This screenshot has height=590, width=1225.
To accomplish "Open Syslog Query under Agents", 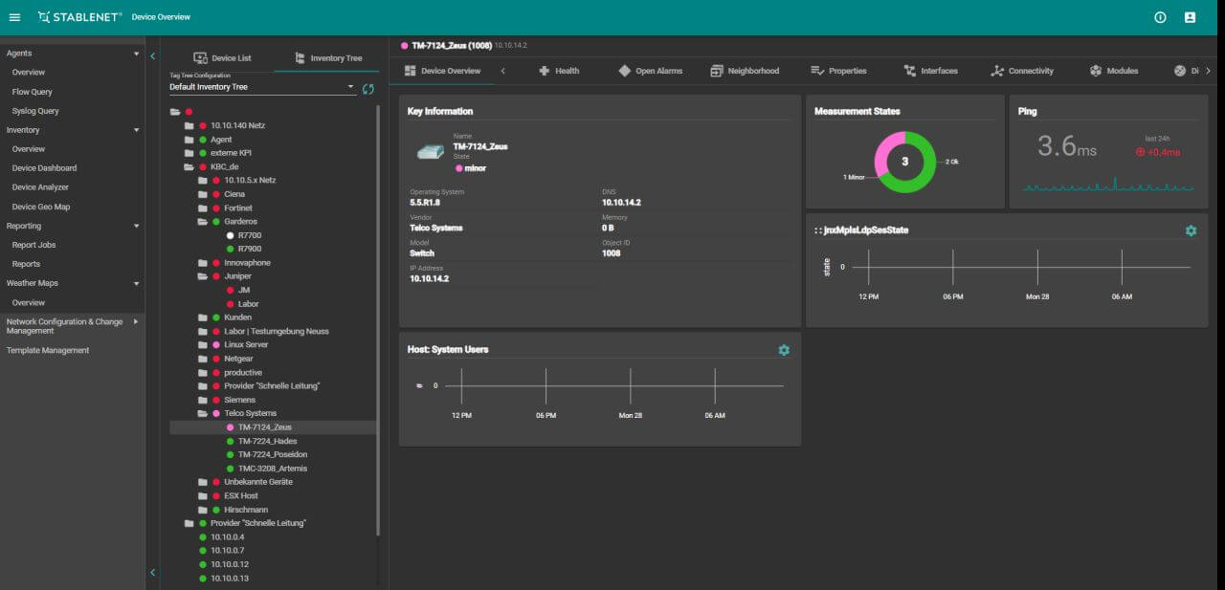I will pos(35,111).
